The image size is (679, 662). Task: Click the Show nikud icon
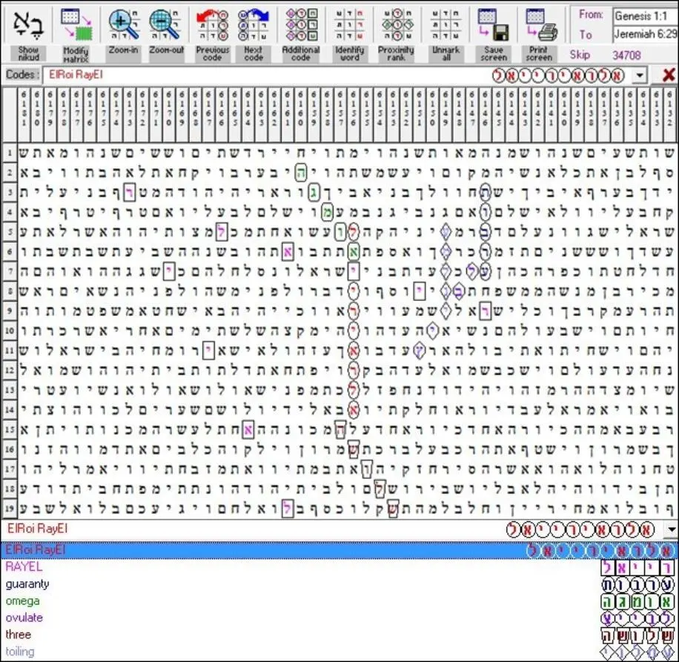click(x=28, y=24)
